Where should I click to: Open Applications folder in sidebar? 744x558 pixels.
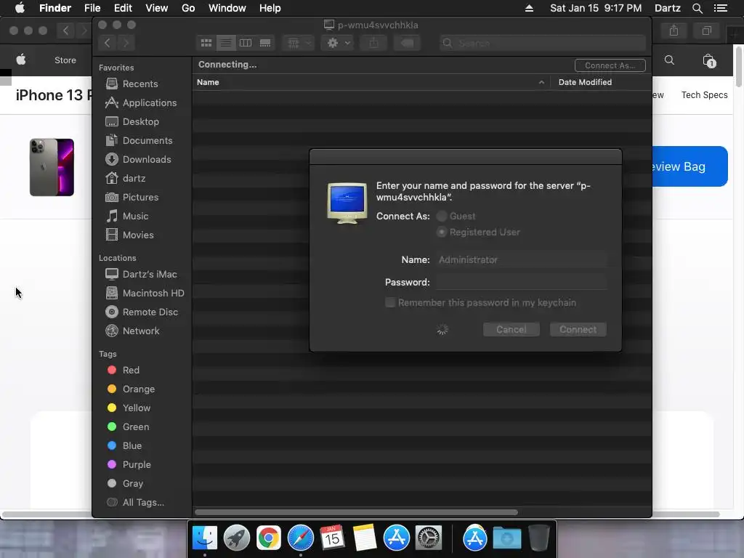tap(141, 103)
